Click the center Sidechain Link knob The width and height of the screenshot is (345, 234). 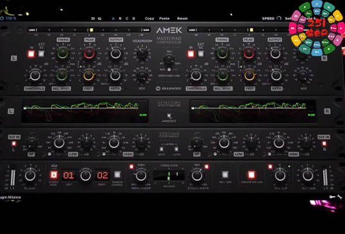coord(169,59)
